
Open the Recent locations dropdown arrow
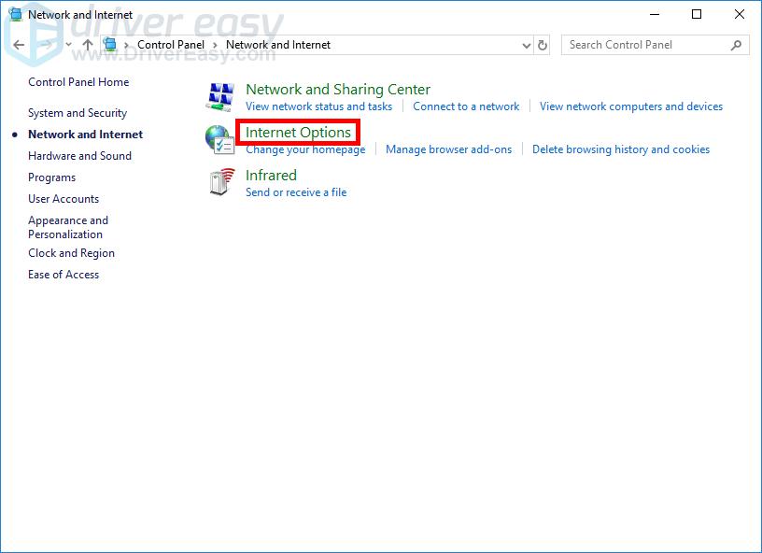point(67,45)
